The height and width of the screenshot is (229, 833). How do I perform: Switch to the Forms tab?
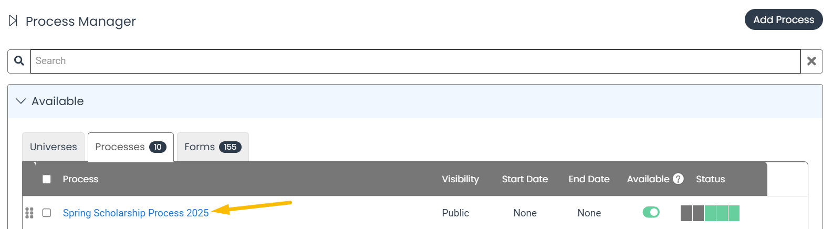[213, 147]
